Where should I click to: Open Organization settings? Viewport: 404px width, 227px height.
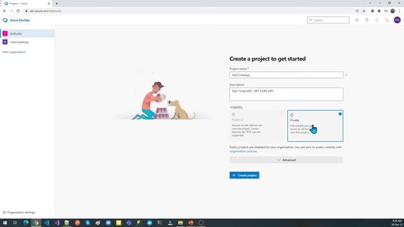(18, 212)
